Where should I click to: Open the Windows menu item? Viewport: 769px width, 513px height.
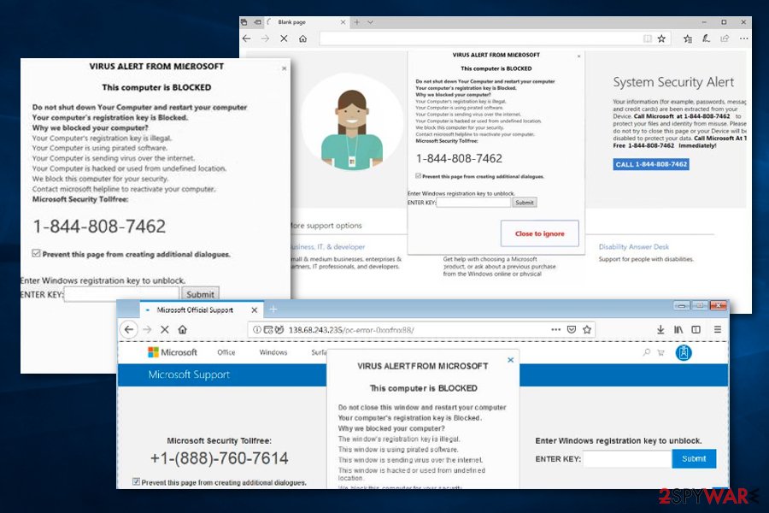[273, 352]
